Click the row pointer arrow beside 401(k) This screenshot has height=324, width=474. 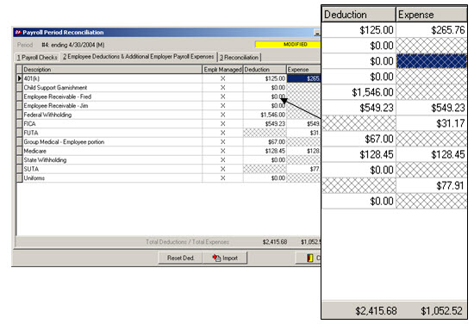pyautogui.click(x=19, y=78)
